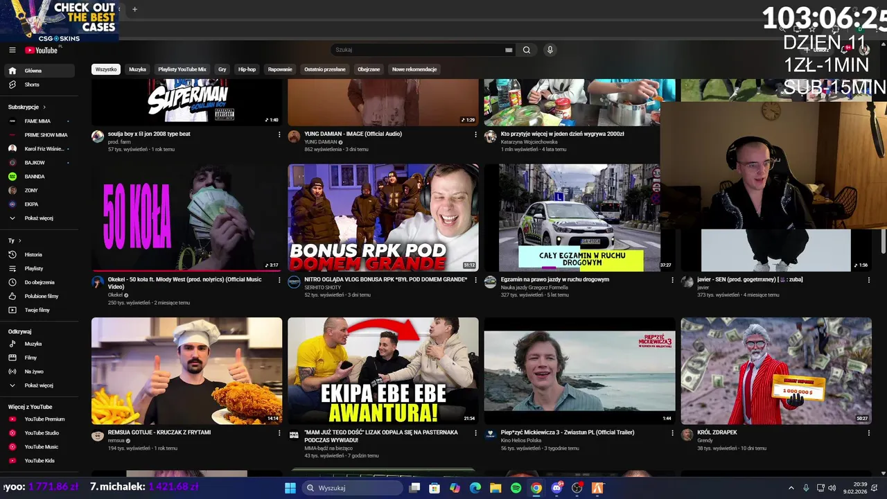The width and height of the screenshot is (887, 499).
Task: Open File Explorer from the taskbar
Action: [495, 488]
